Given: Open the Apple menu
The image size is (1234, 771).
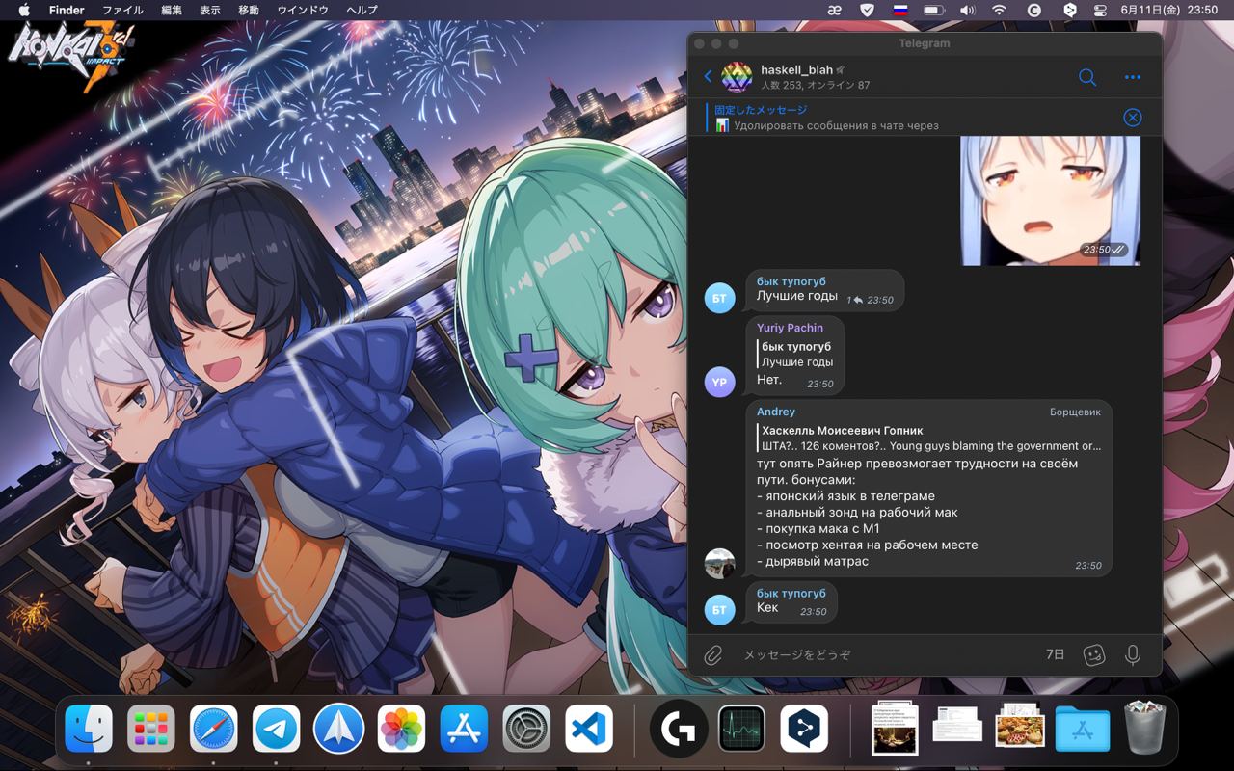Looking at the screenshot, I should pos(24,10).
